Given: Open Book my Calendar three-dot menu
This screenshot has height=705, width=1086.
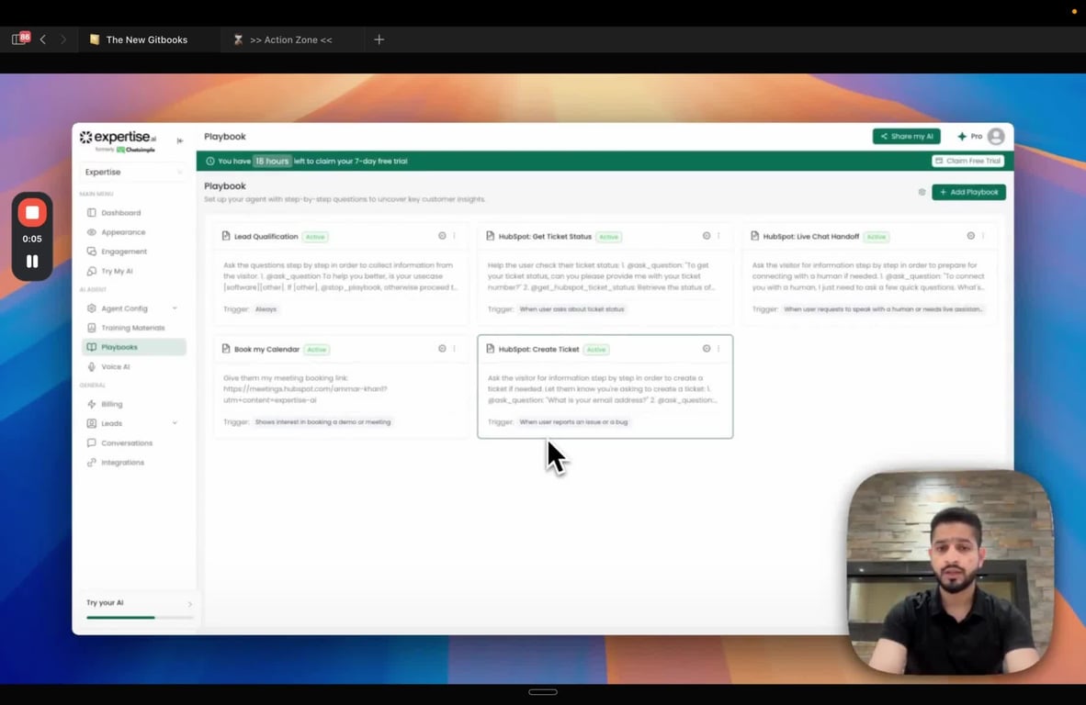Looking at the screenshot, I should click(455, 349).
